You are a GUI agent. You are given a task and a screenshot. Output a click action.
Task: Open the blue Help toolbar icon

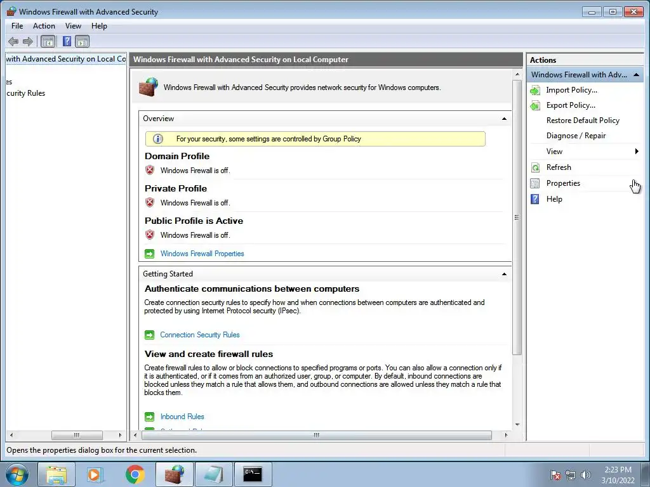click(x=67, y=41)
